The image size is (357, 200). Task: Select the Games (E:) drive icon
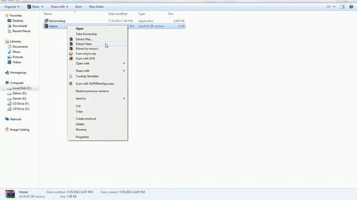9,99
